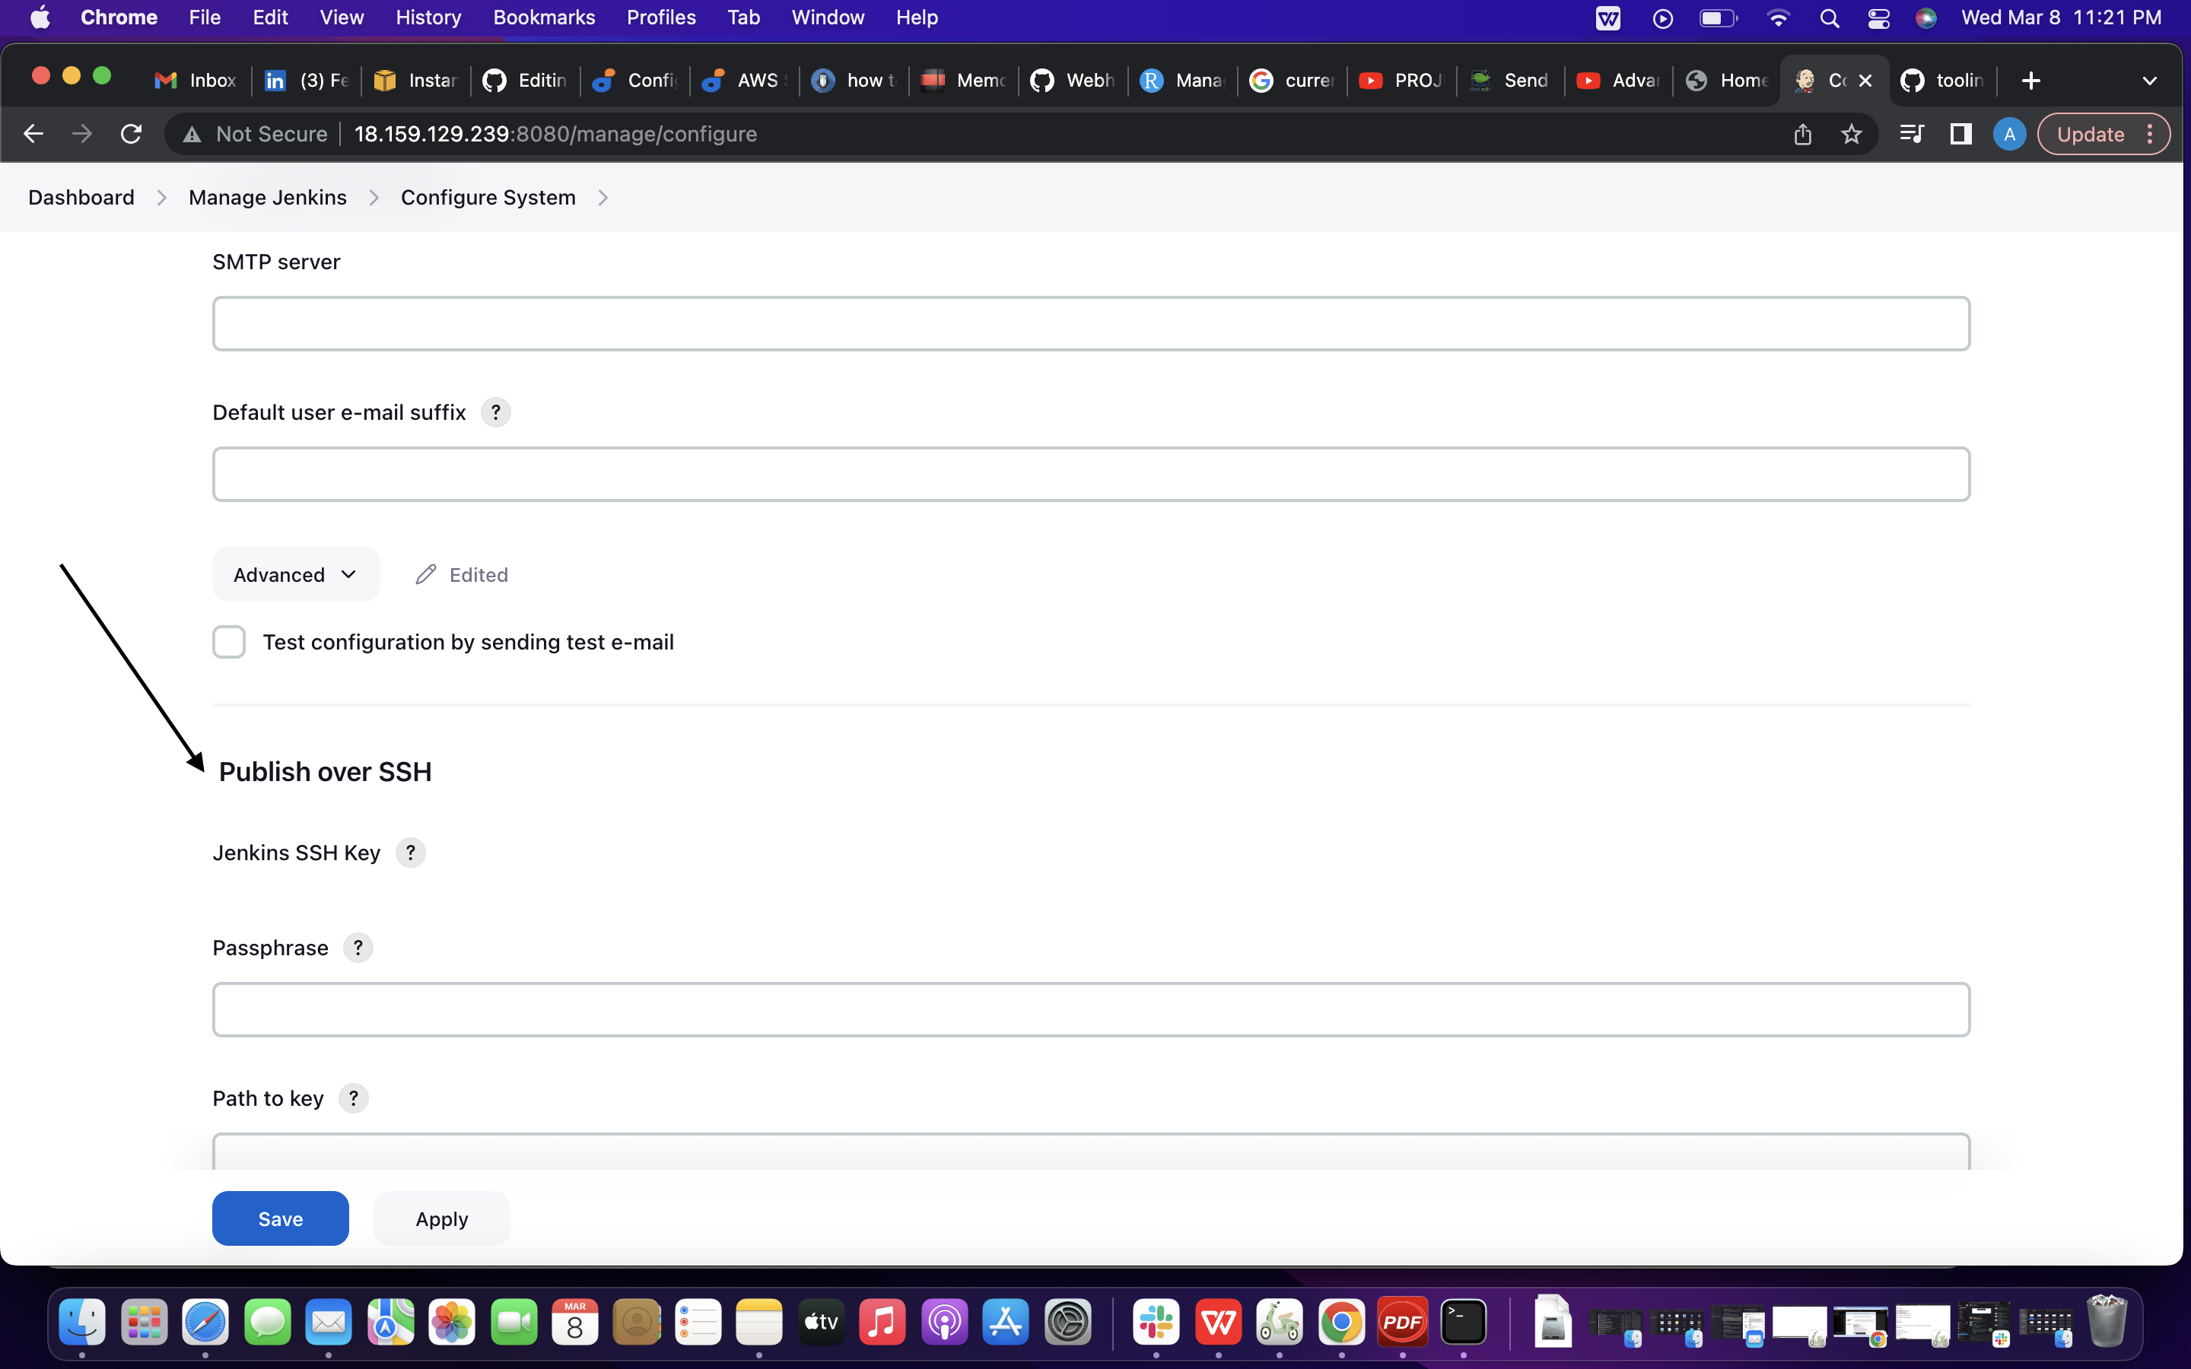Open the browser side panel icon
The width and height of the screenshot is (2191, 1369).
point(1961,133)
